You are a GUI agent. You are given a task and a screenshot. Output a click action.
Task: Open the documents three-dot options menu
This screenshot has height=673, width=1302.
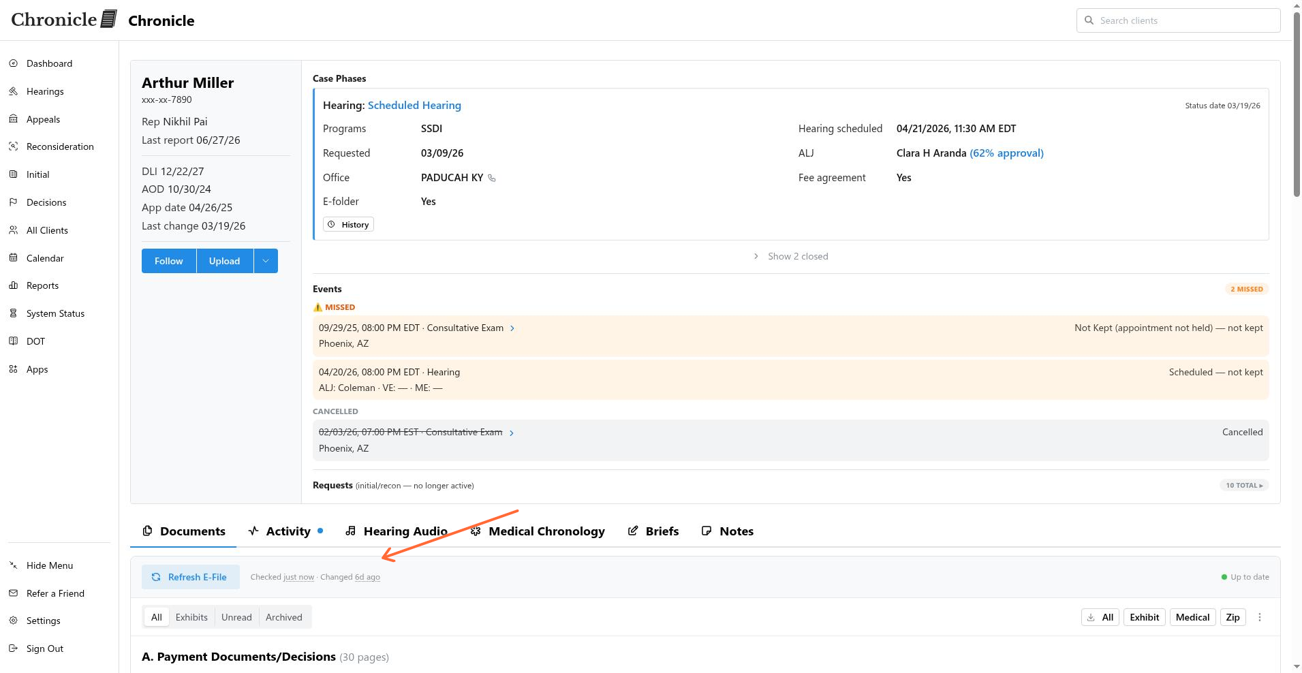tap(1260, 617)
